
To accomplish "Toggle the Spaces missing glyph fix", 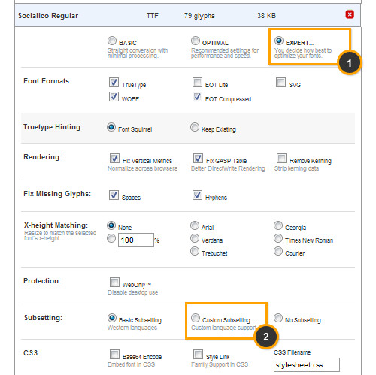I will [x=114, y=195].
